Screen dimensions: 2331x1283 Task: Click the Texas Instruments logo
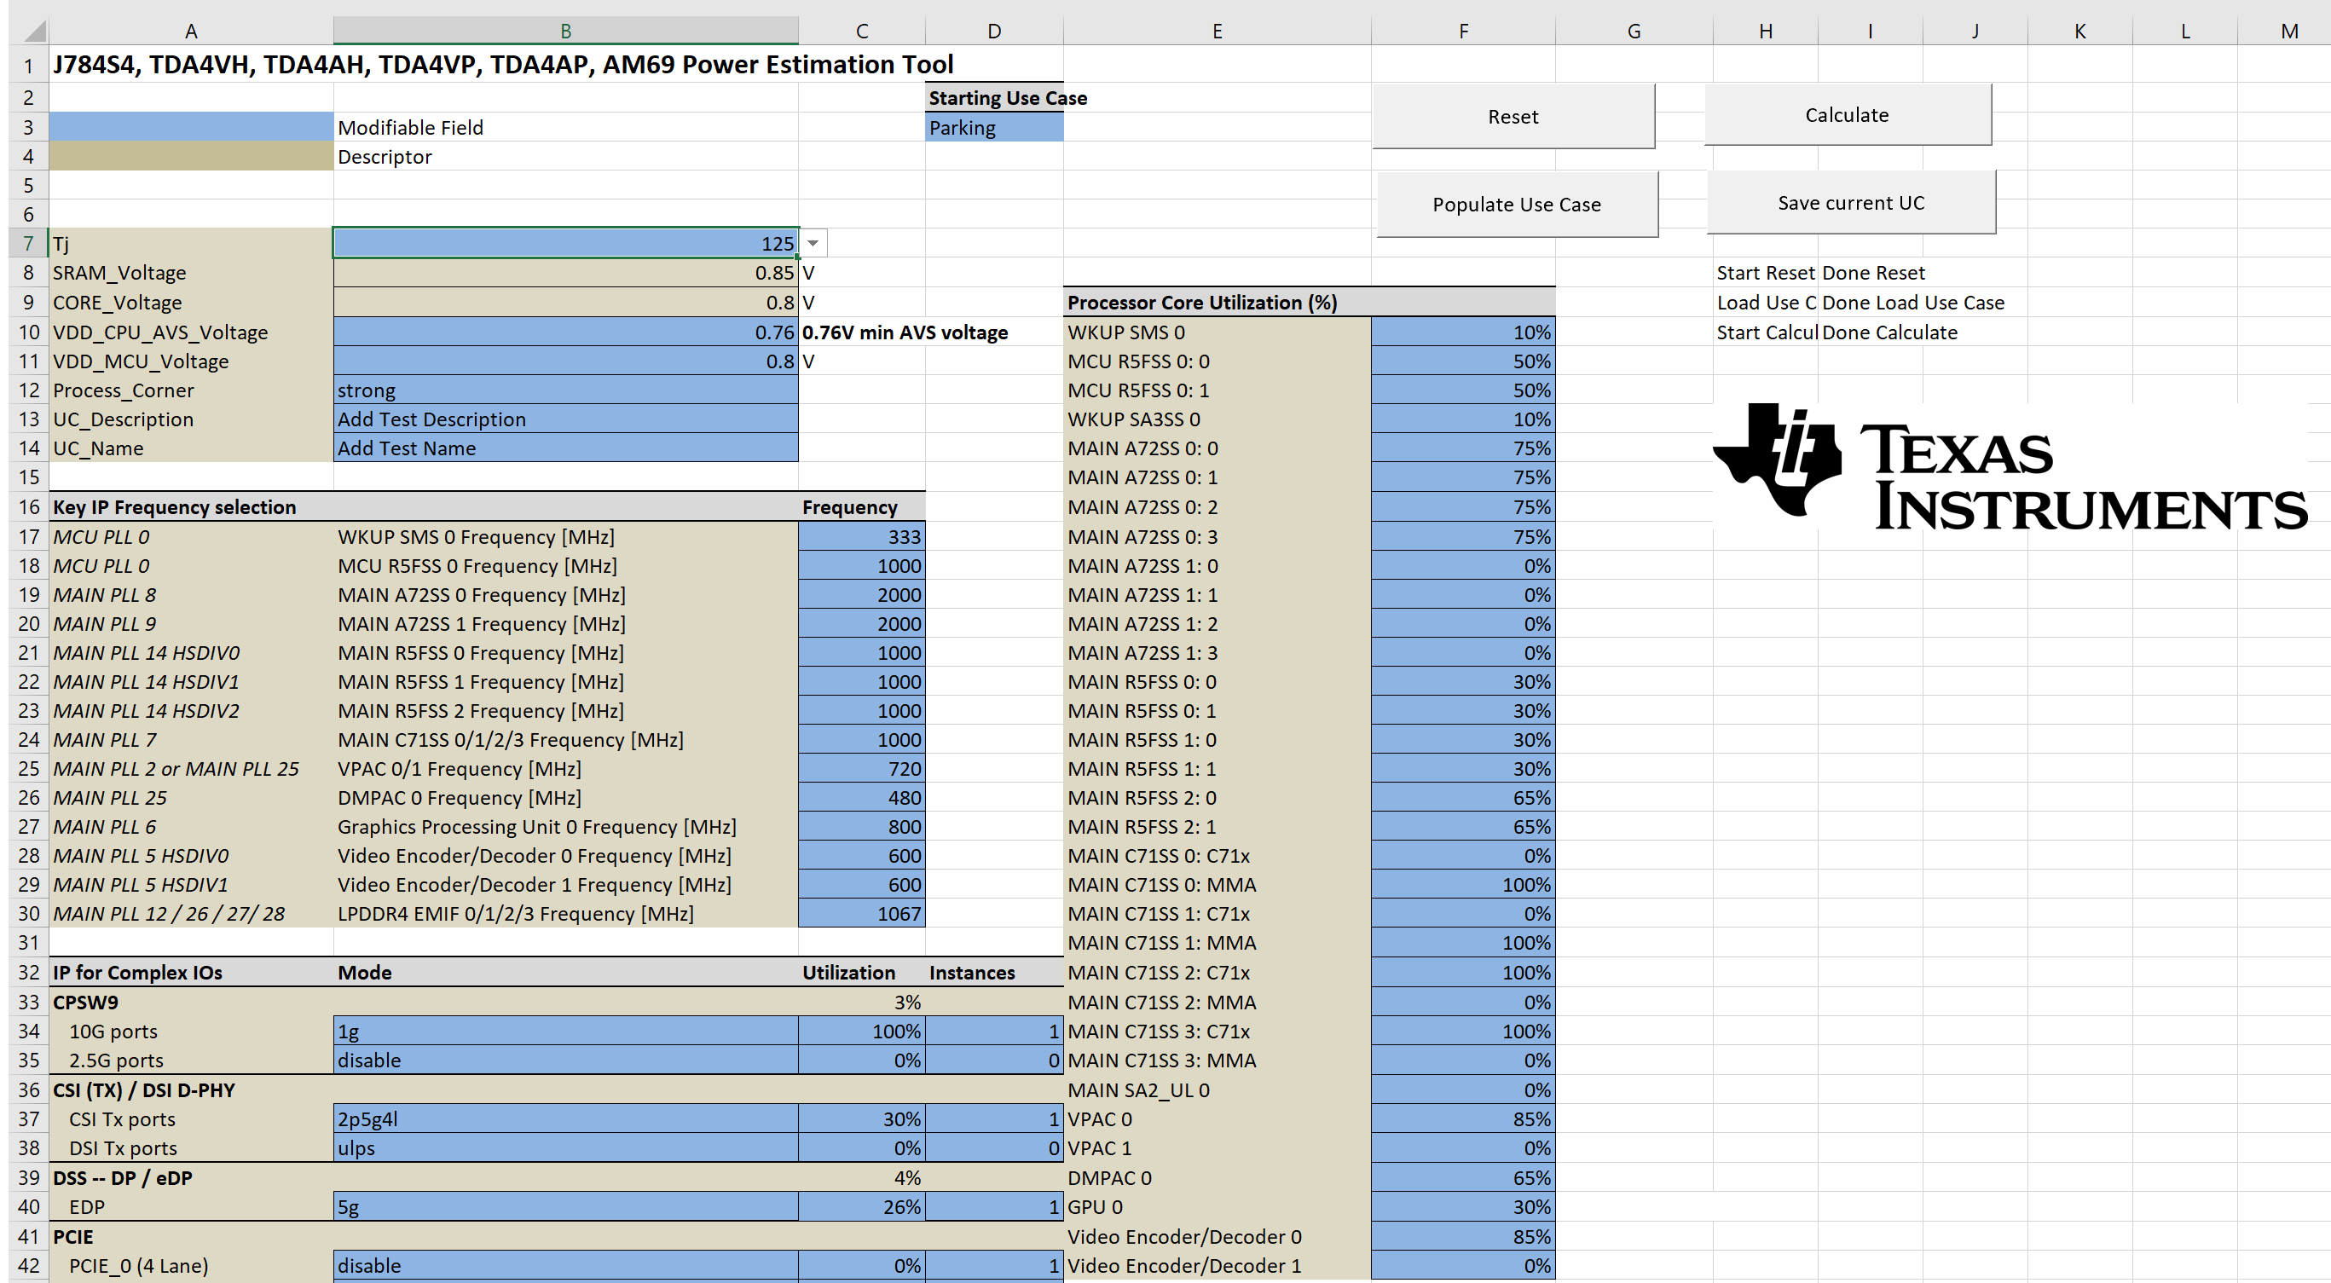(x=2010, y=467)
